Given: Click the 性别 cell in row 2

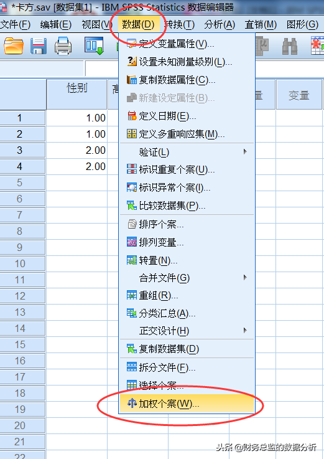Looking at the screenshot, I should (x=77, y=134).
